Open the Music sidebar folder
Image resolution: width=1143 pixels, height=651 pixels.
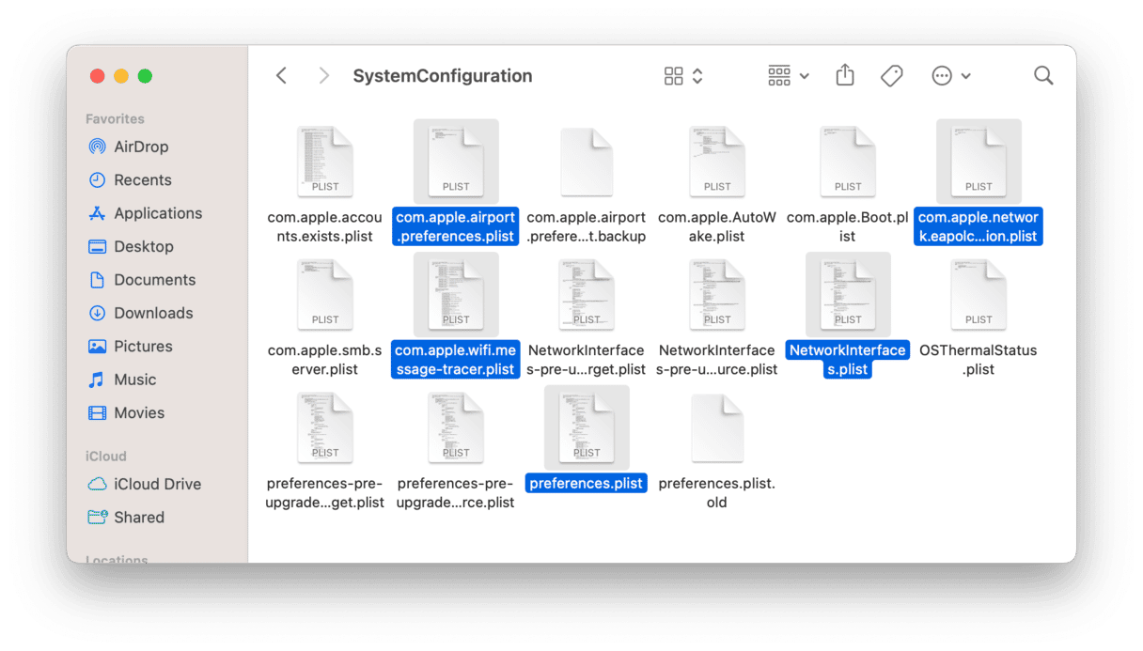121,380
